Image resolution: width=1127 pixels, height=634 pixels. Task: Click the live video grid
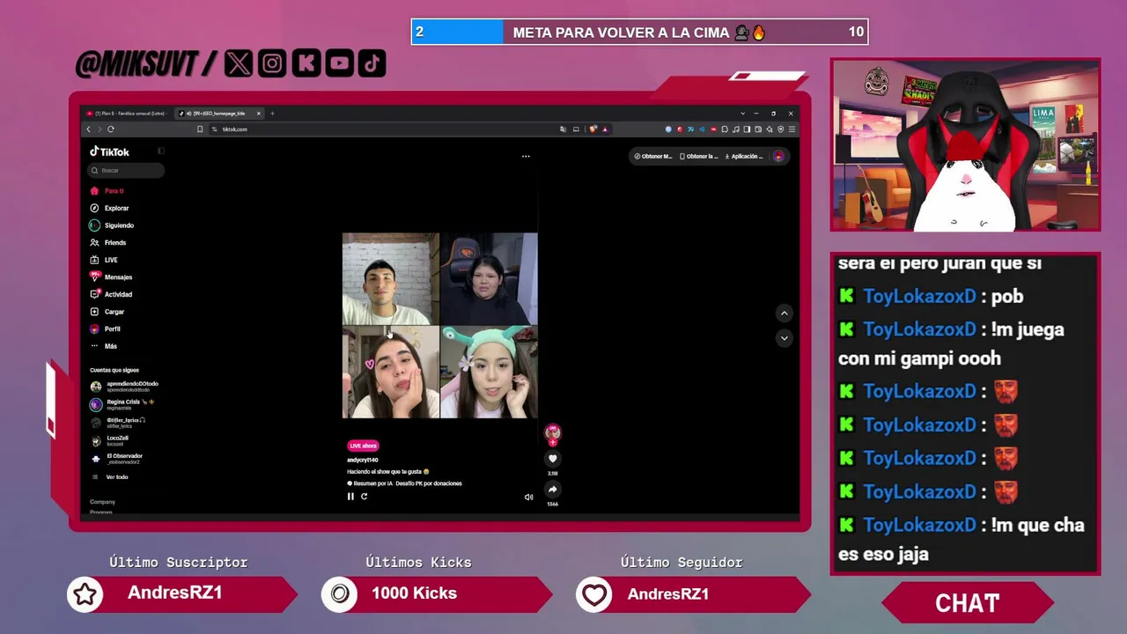(439, 326)
